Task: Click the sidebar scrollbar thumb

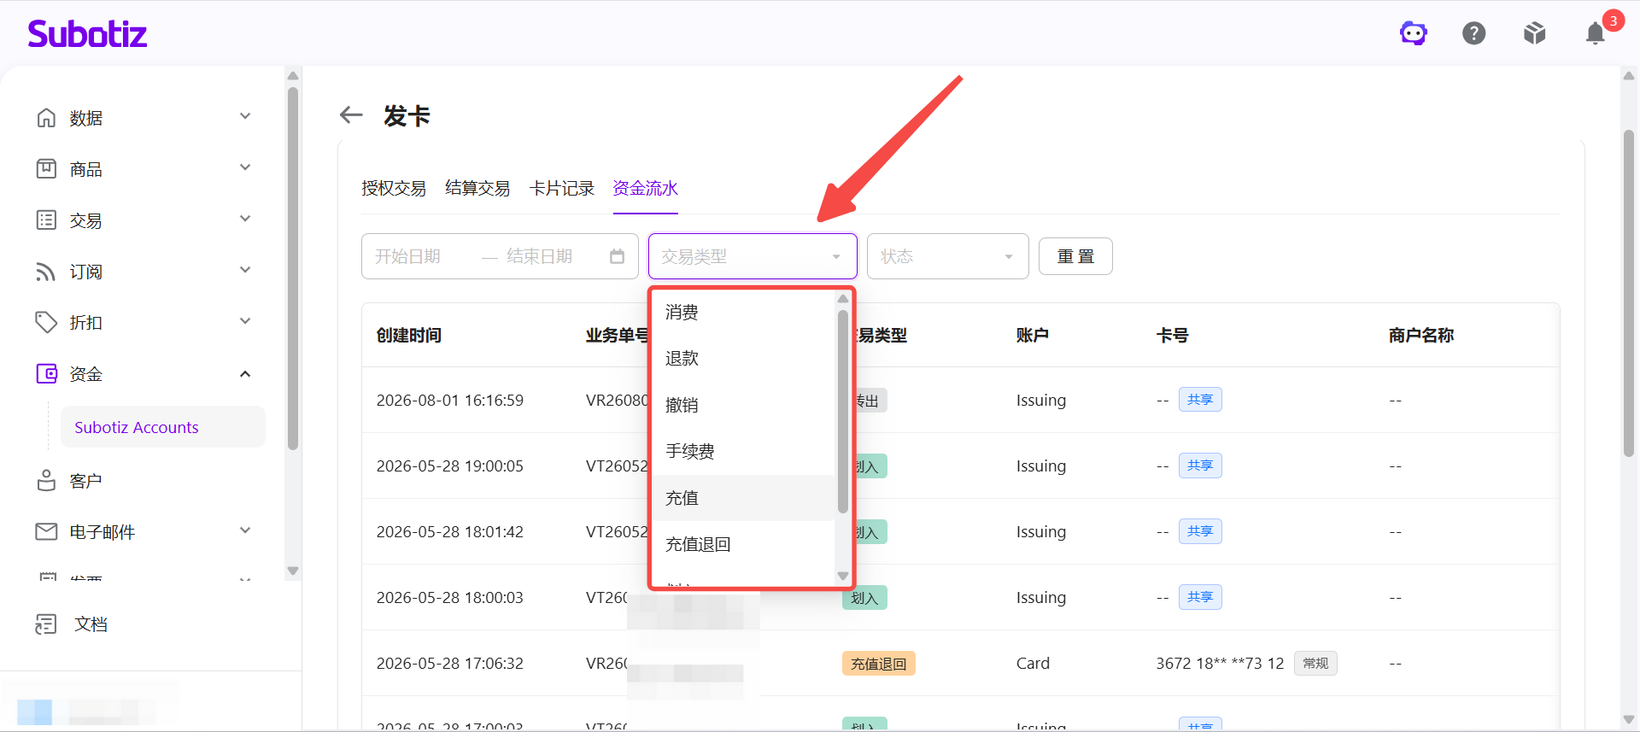Action: (x=293, y=268)
